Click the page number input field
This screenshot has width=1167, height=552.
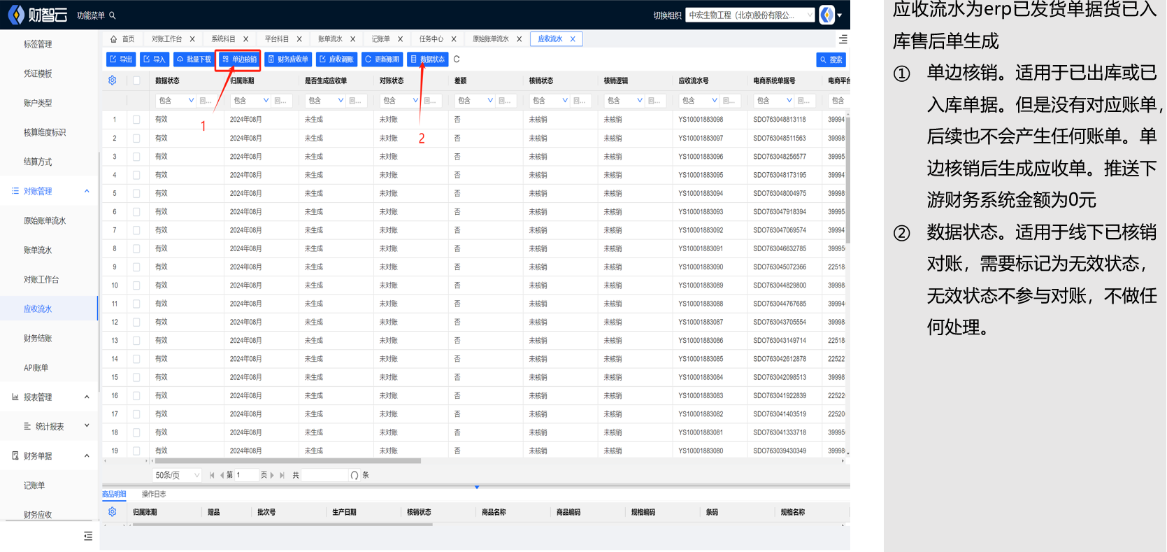(x=246, y=475)
